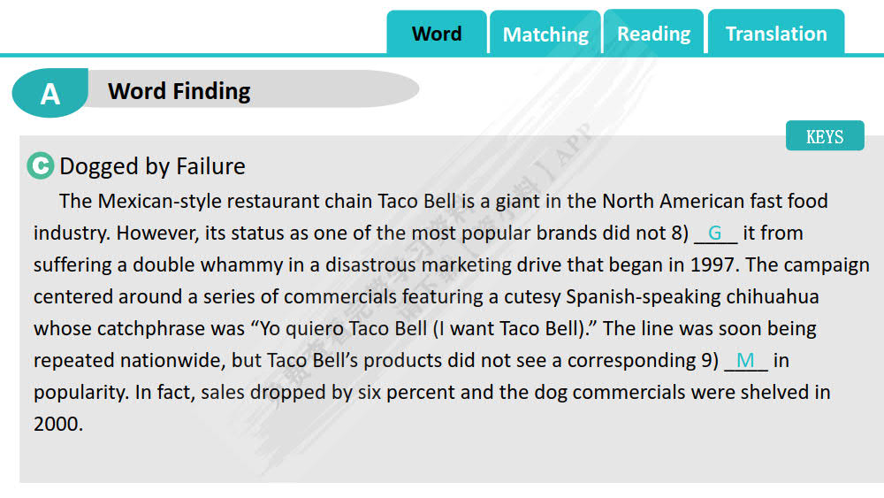This screenshot has height=498, width=884.
Task: Select the Dogged by Failure title
Action: pyautogui.click(x=152, y=166)
